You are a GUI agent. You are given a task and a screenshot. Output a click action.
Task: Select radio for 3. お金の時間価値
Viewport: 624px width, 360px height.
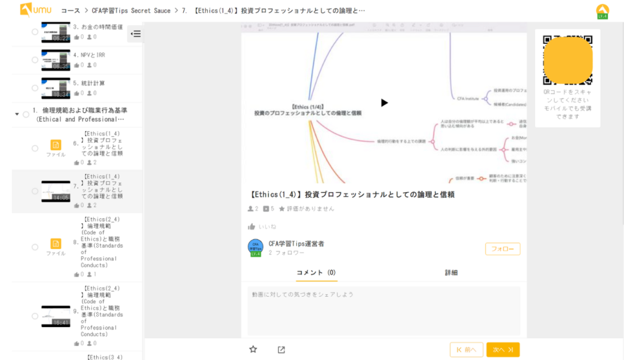pyautogui.click(x=35, y=32)
